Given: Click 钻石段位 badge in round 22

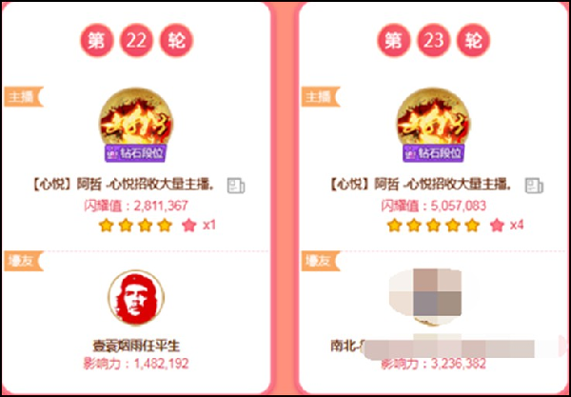Looking at the screenshot, I should [135, 153].
